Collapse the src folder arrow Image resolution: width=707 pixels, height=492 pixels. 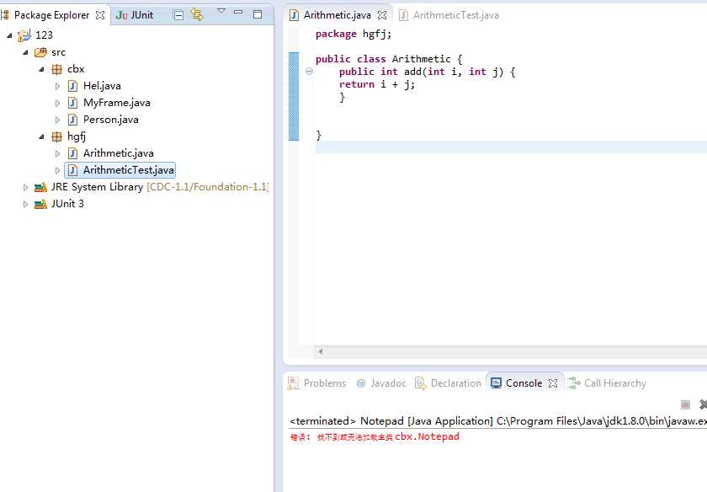point(26,52)
